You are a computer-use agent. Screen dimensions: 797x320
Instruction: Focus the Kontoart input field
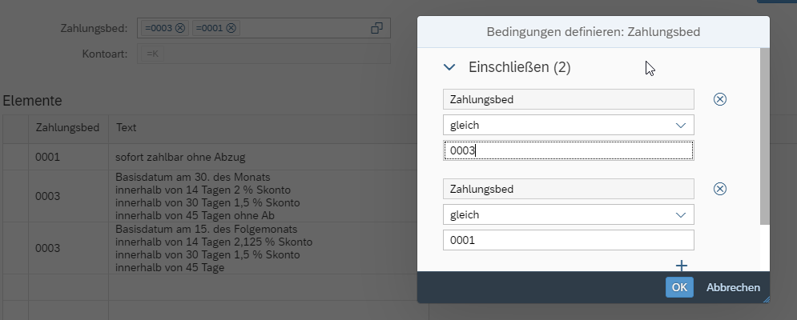[264, 54]
